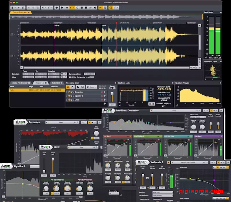Screen dimensions: 231x202
Task: Toggle the Limit effect power button
Action: [69, 100]
